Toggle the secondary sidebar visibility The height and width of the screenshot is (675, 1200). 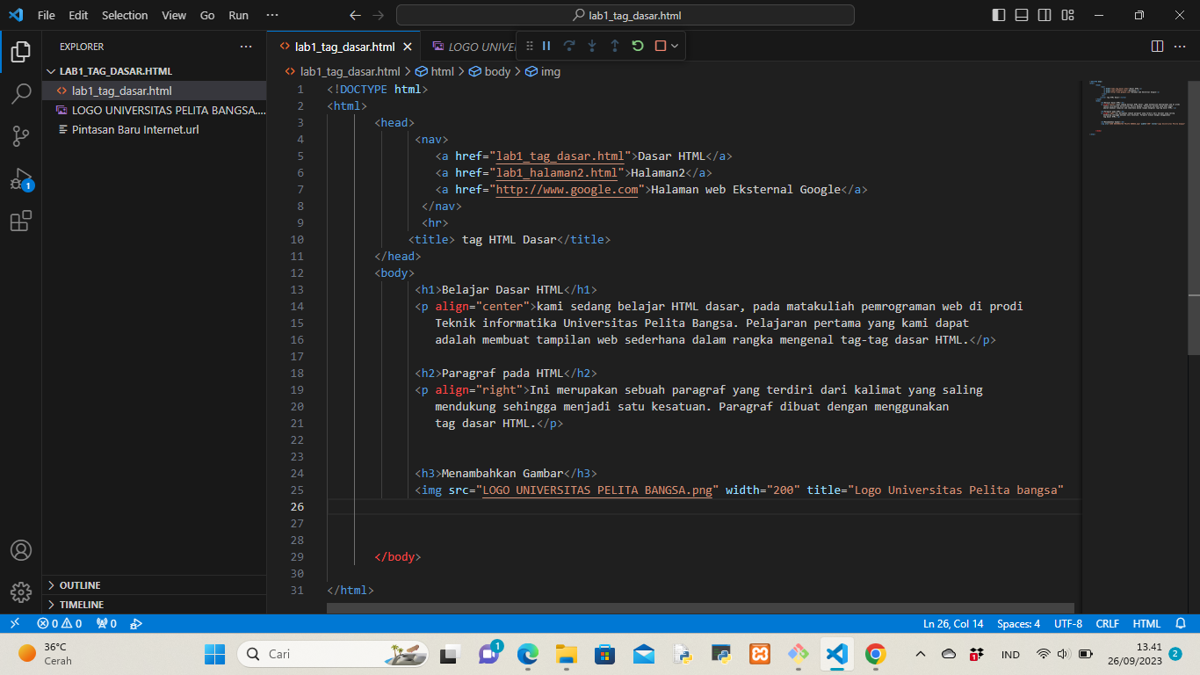tap(1045, 15)
